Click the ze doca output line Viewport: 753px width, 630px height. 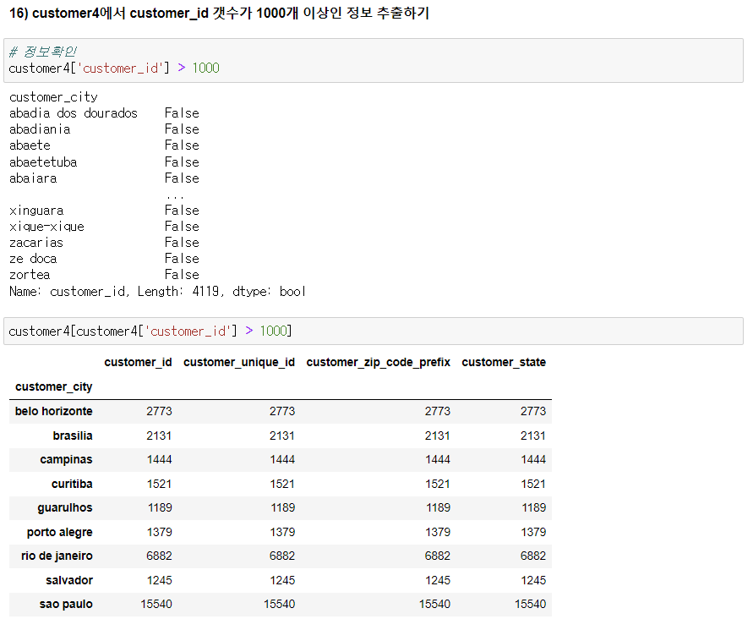click(104, 259)
